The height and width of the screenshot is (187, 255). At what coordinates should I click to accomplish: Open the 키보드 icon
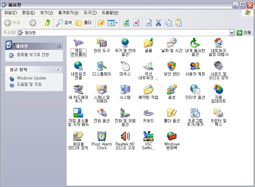(x=149, y=113)
